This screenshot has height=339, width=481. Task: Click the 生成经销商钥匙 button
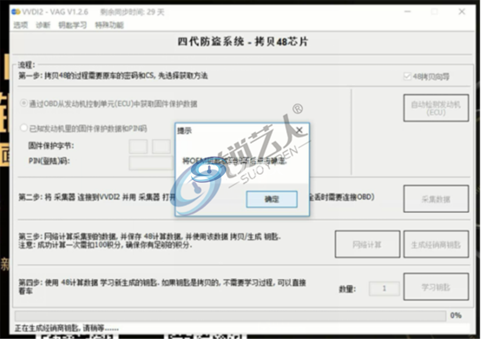(436, 244)
